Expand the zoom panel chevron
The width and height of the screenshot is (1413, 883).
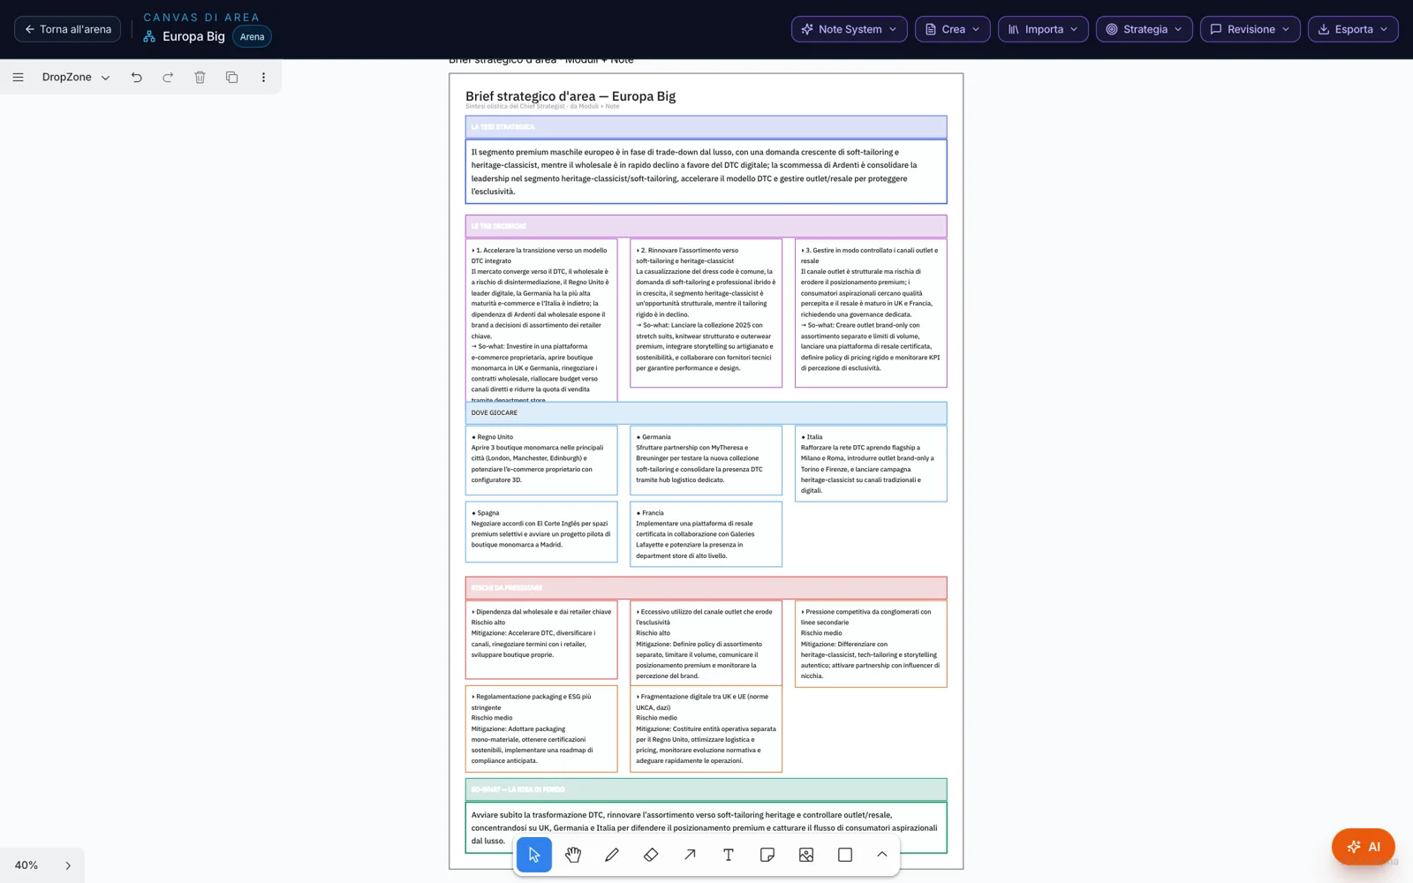tap(68, 866)
